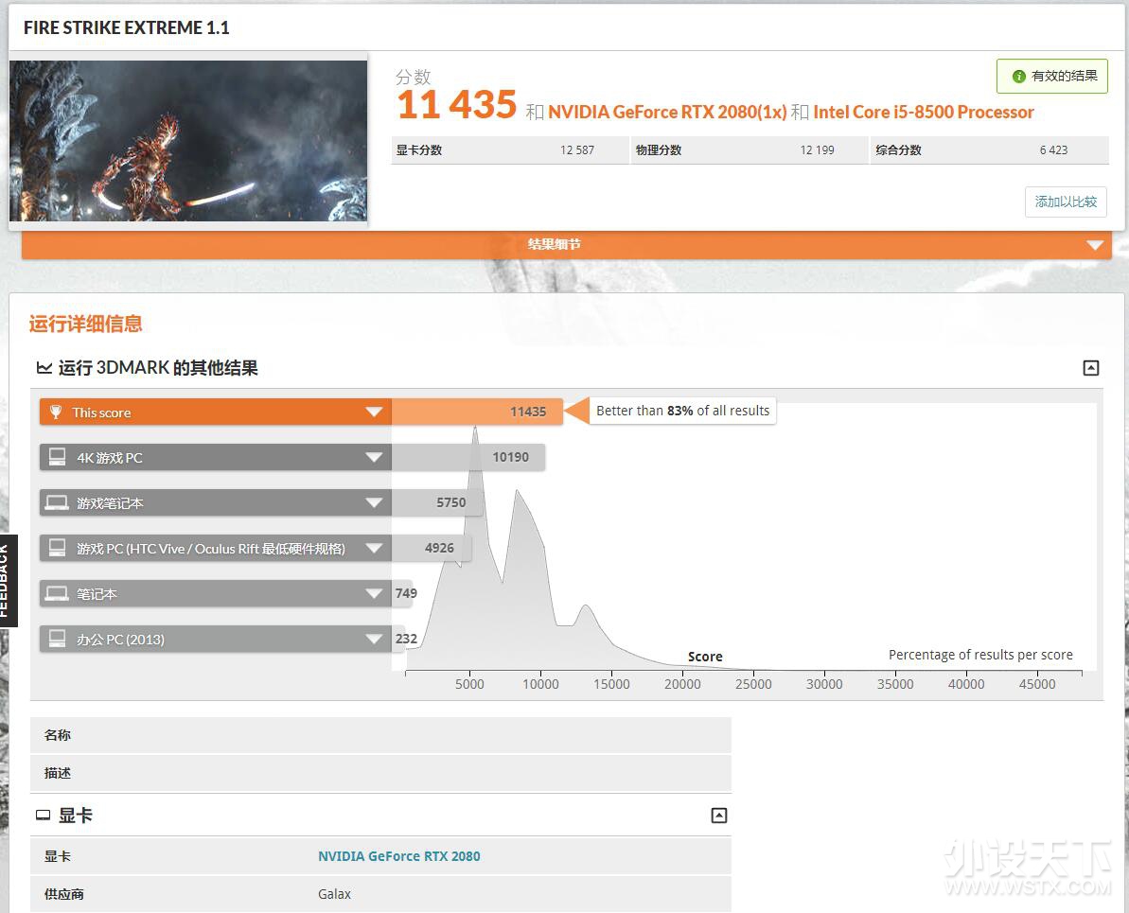Click the Fire Strike benchmark thumbnail

188,140
